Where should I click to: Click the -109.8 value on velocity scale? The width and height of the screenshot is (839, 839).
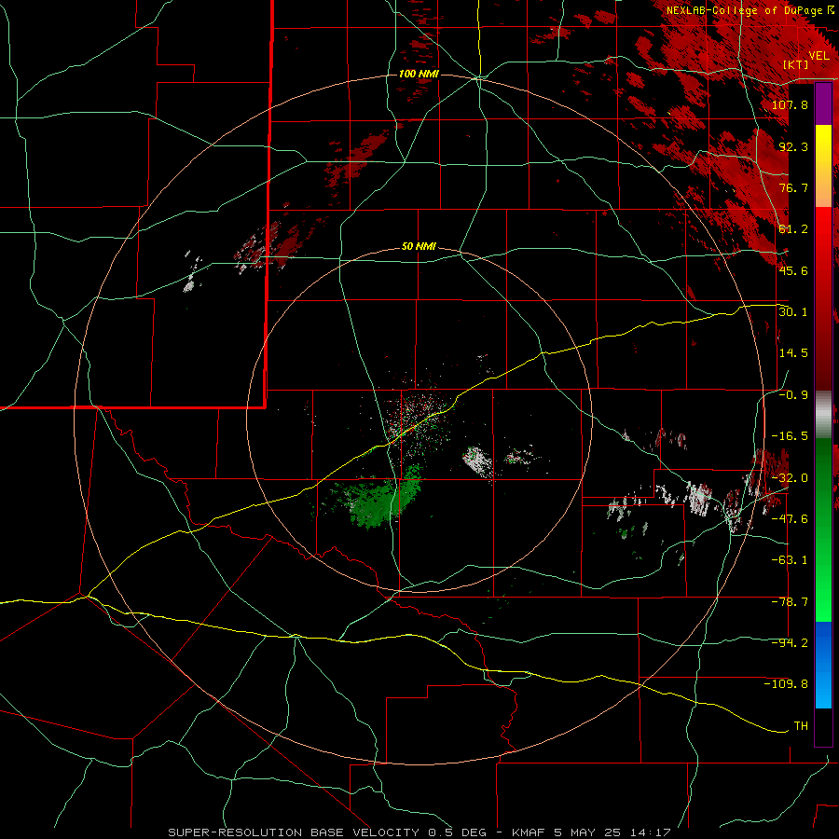pyautogui.click(x=786, y=684)
